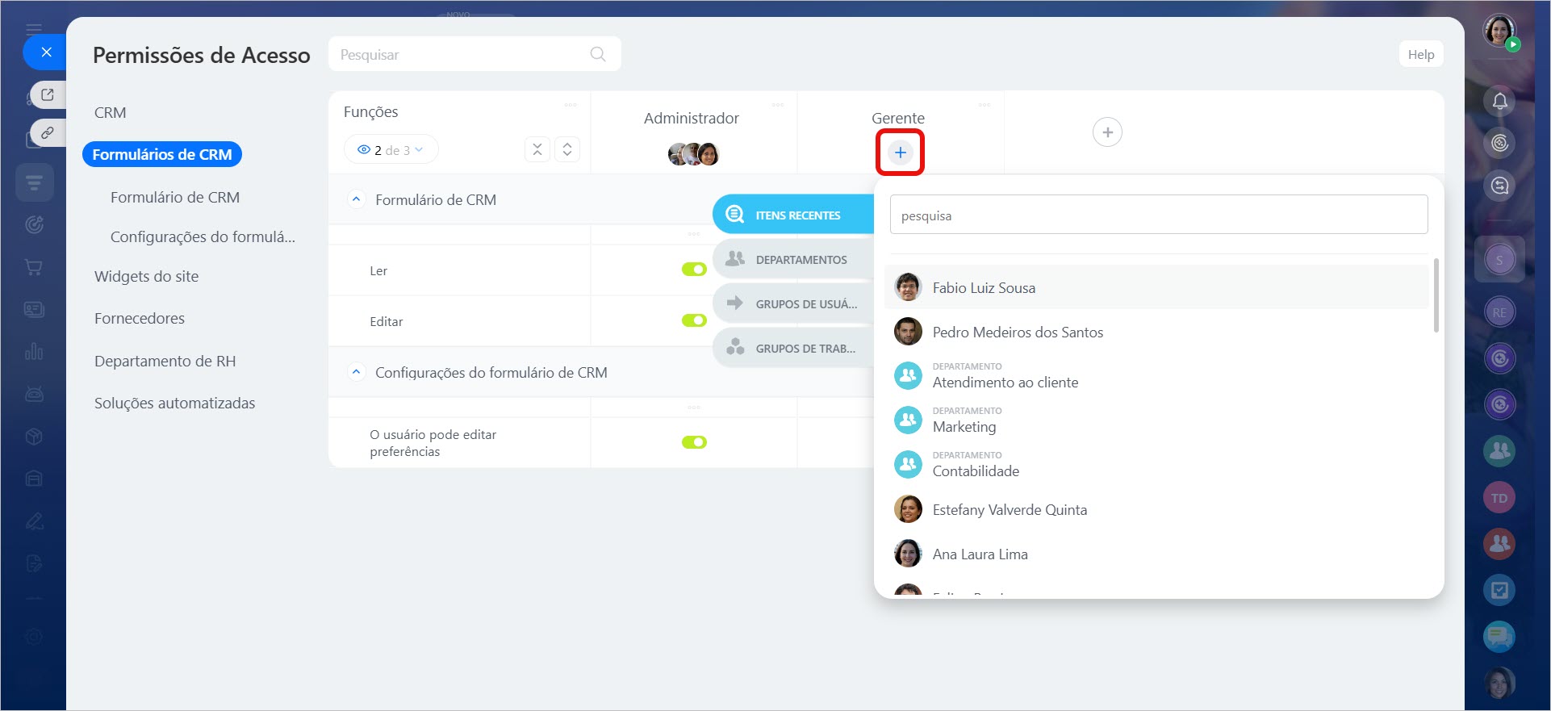Click the Help button
This screenshot has width=1551, height=711.
[x=1420, y=54]
